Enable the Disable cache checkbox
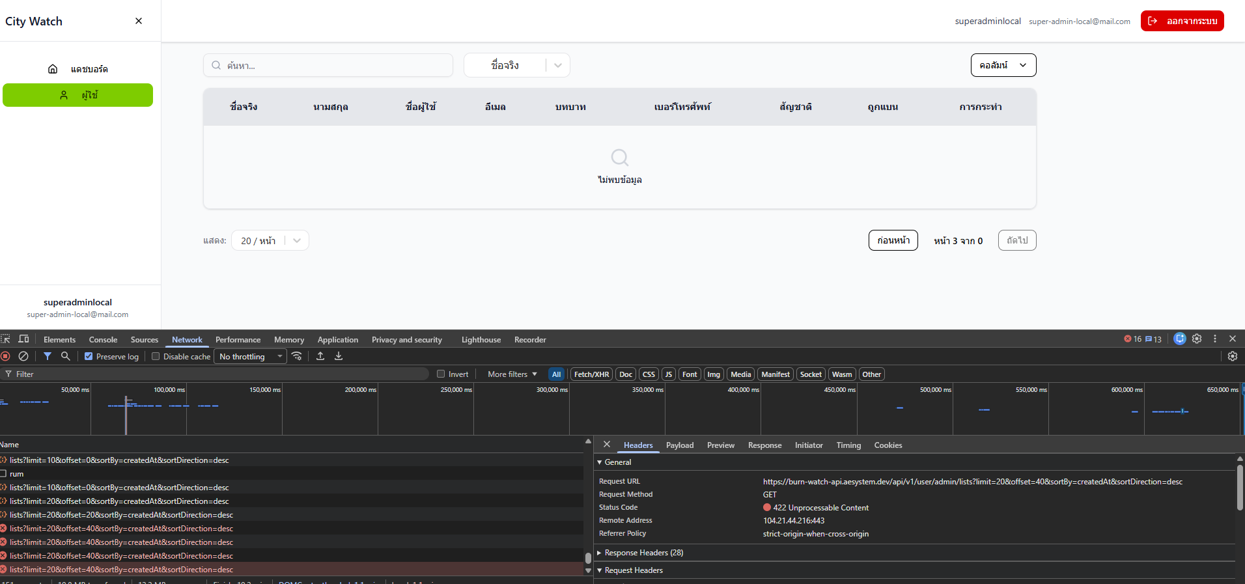Viewport: 1245px width, 584px height. pos(156,356)
